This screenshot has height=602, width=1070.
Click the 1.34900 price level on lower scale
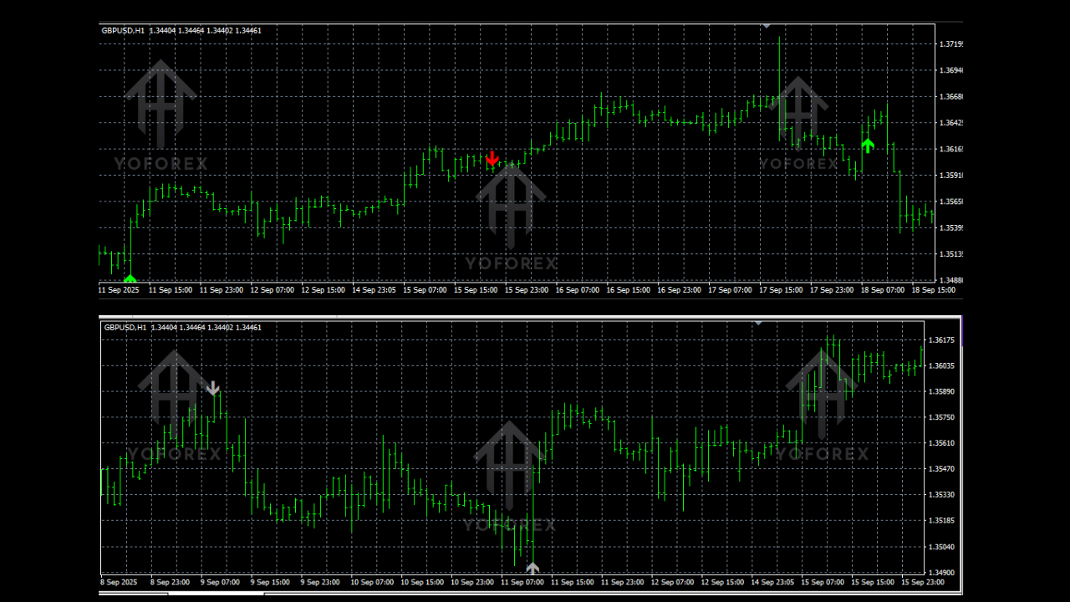[x=941, y=573]
